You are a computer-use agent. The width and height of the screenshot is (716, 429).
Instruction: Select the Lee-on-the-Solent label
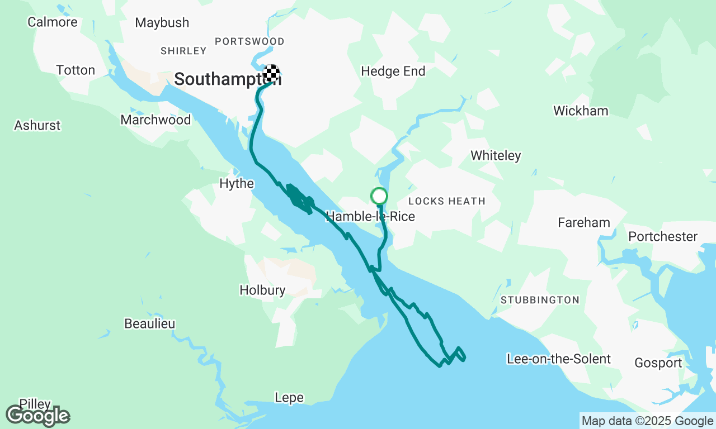click(x=559, y=359)
